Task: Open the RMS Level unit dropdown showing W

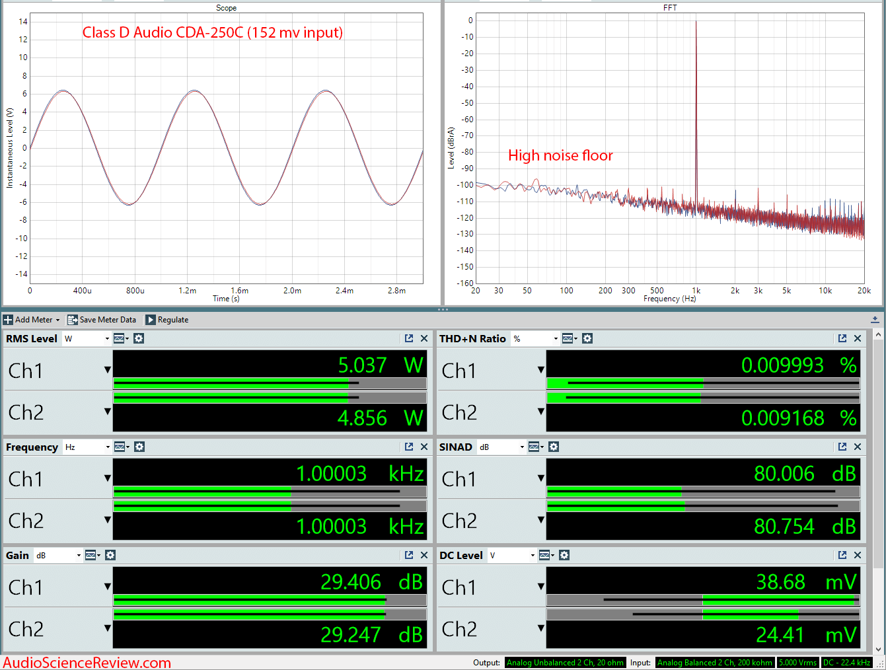Action: click(87, 338)
